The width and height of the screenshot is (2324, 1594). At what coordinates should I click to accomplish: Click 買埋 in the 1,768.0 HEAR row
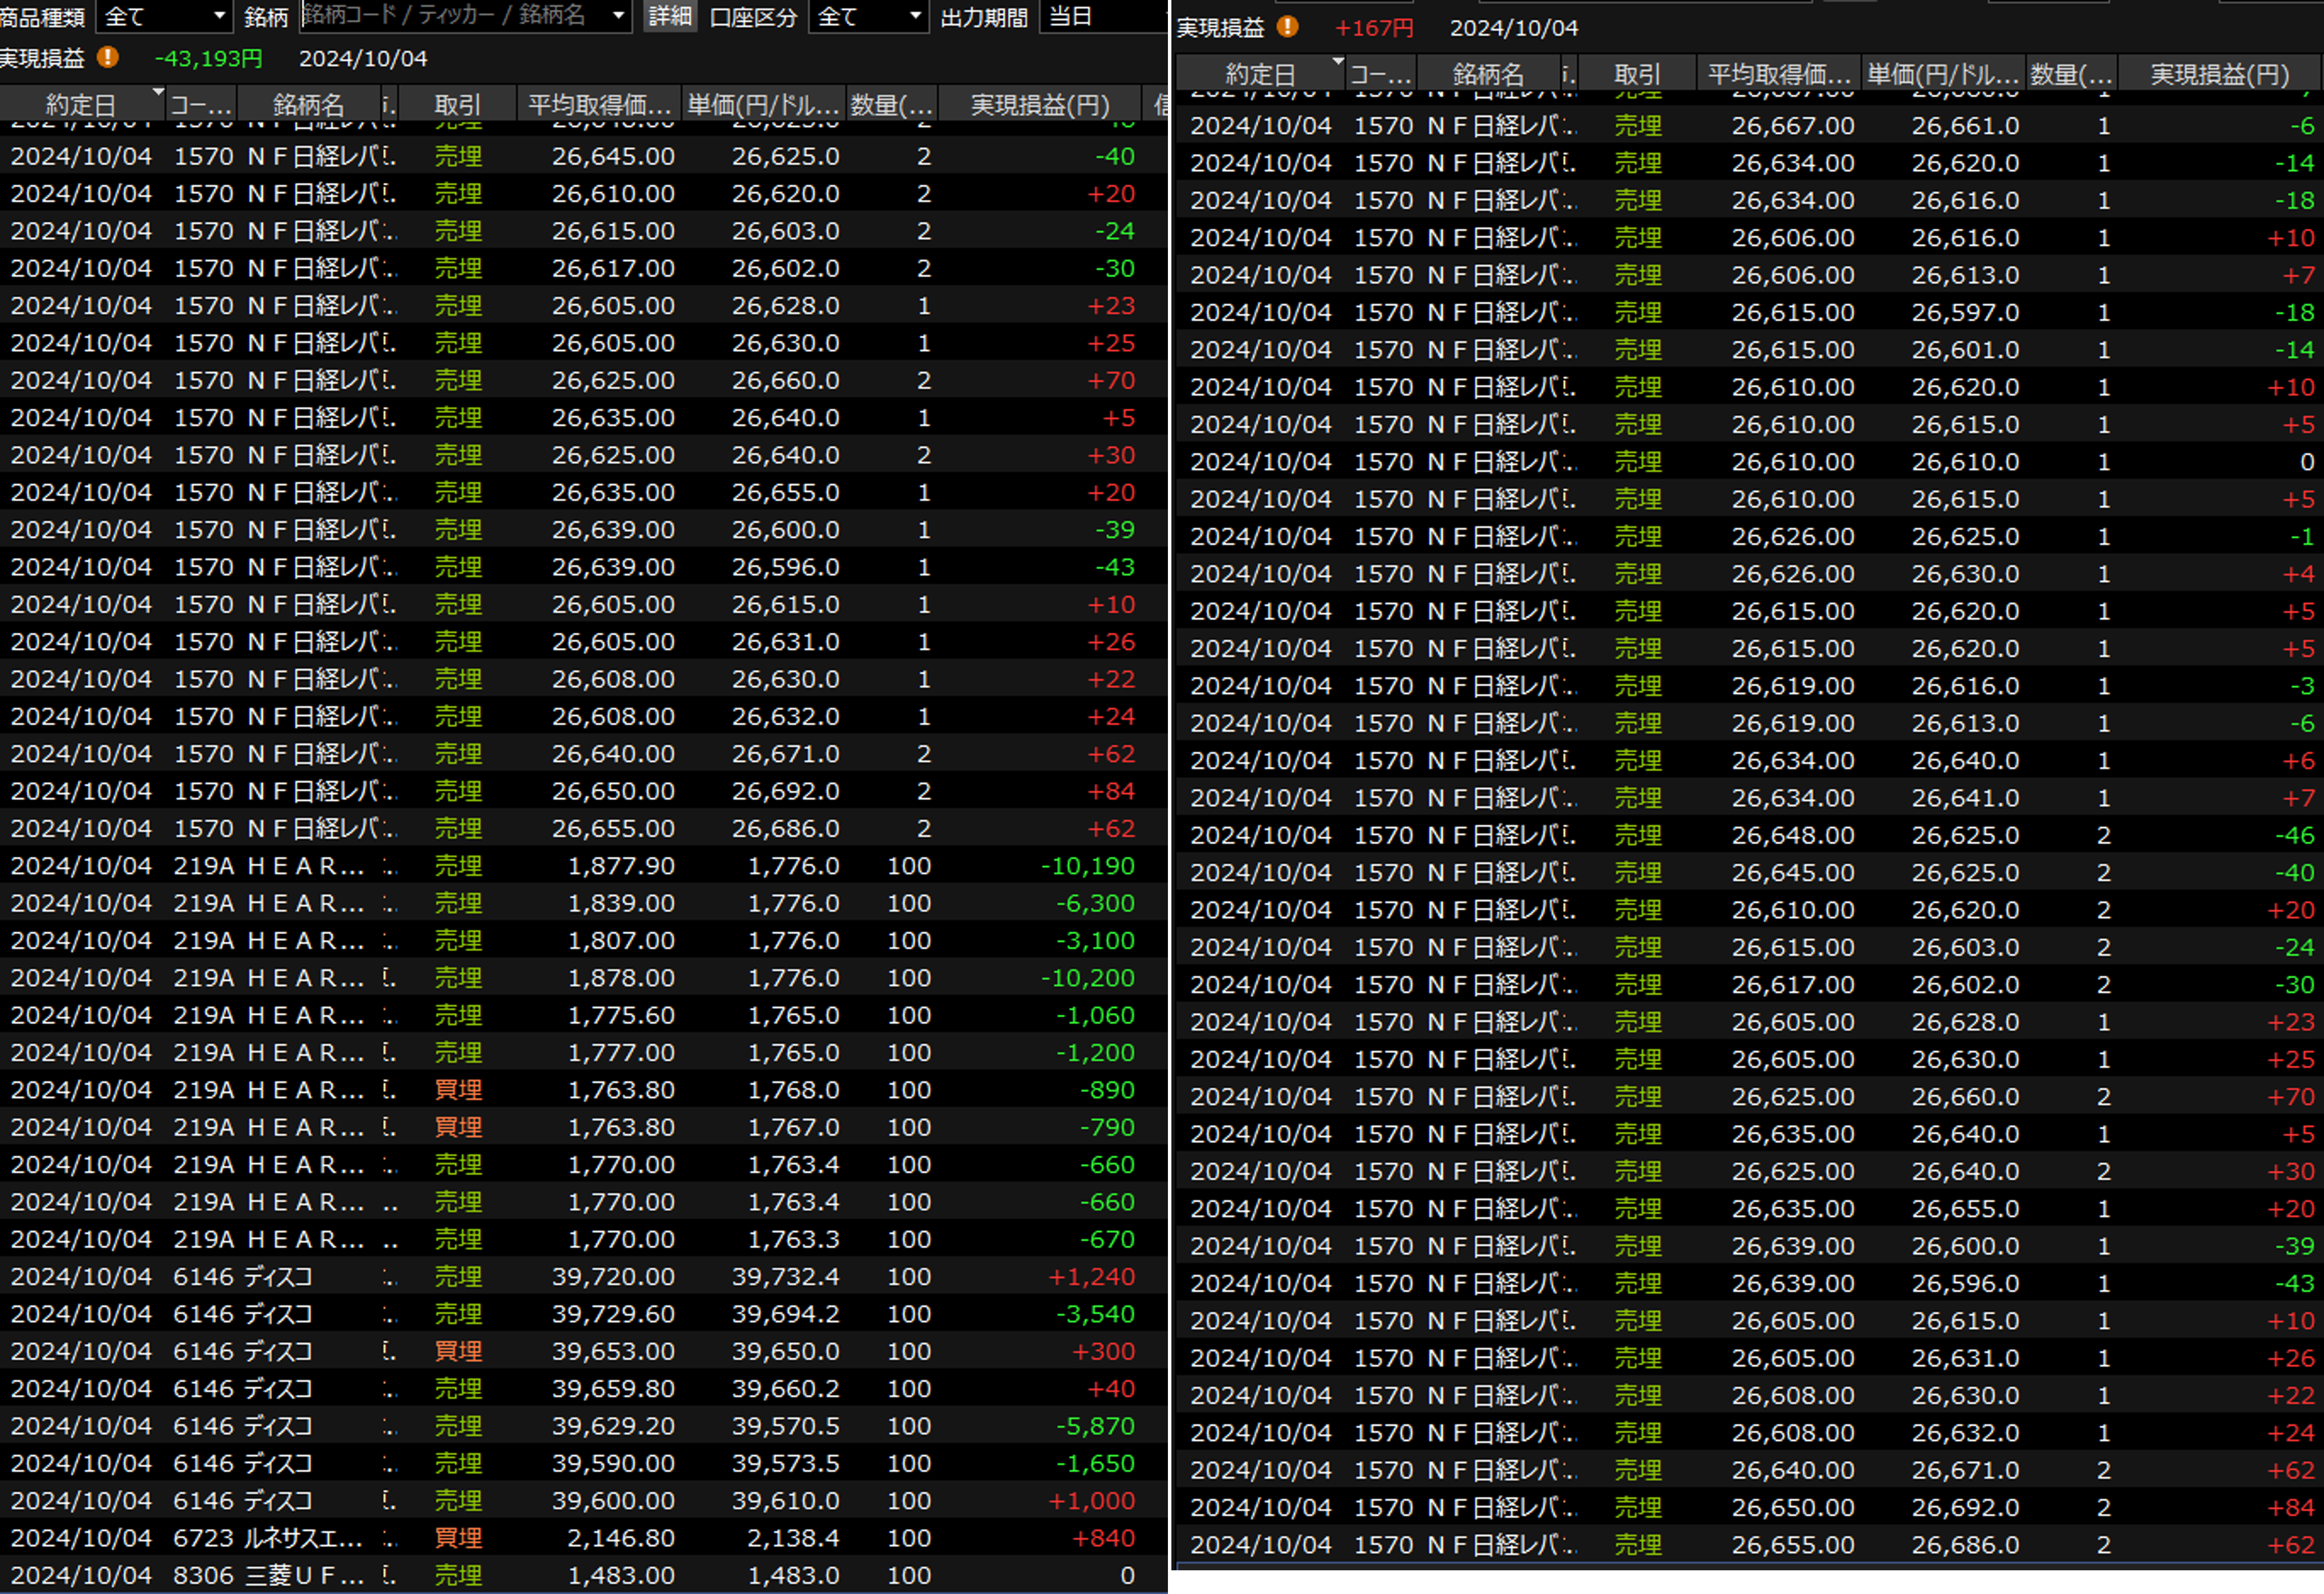coord(458,1089)
